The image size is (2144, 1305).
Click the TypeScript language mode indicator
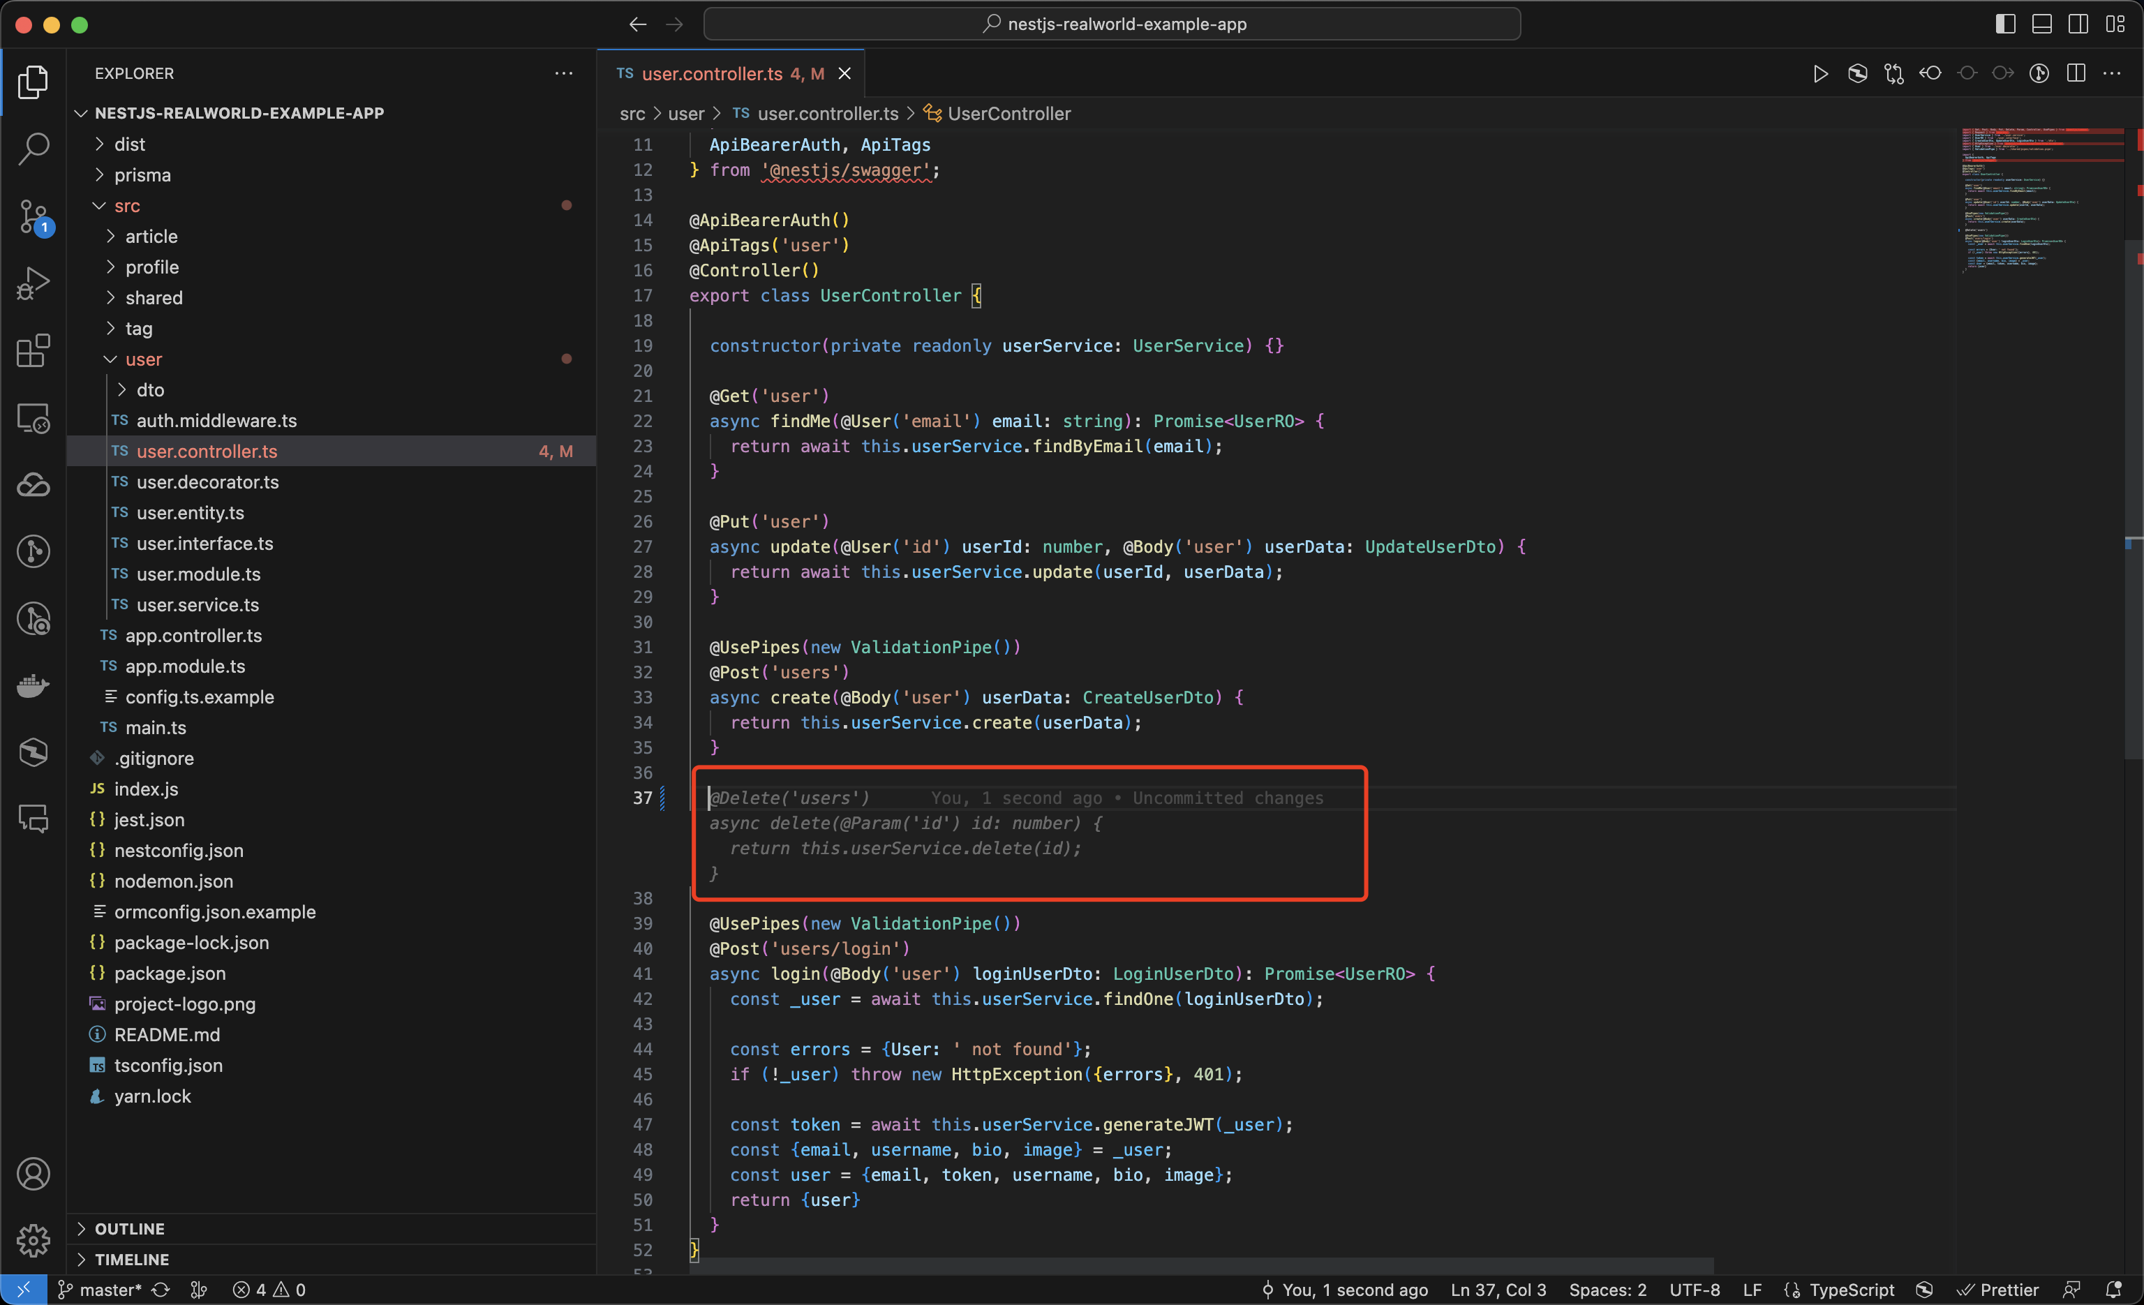point(1851,1290)
